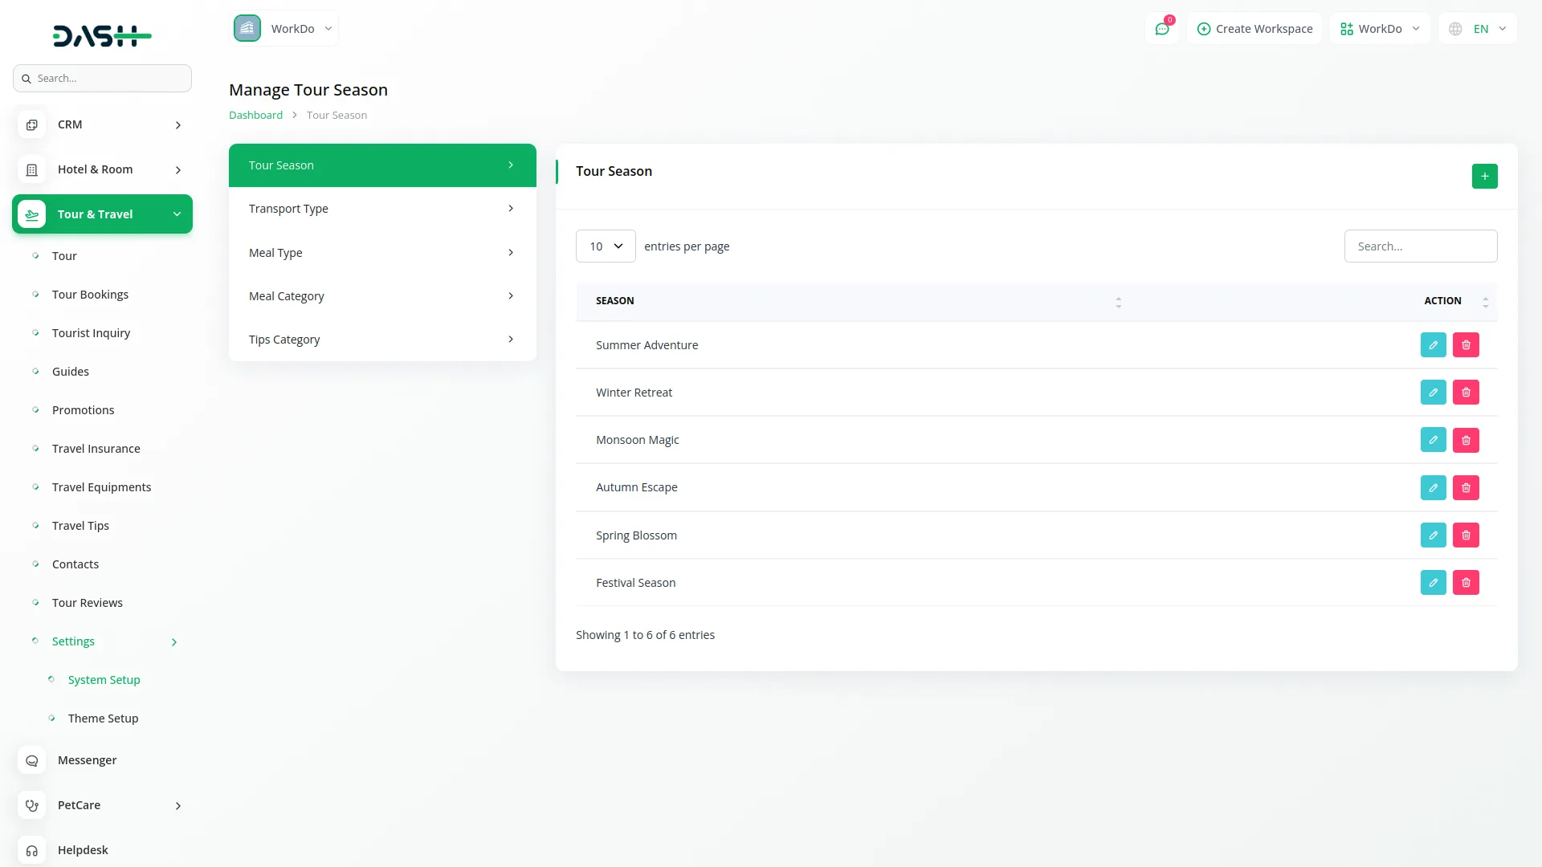
Task: Open the entries per page dropdown
Action: click(x=606, y=246)
